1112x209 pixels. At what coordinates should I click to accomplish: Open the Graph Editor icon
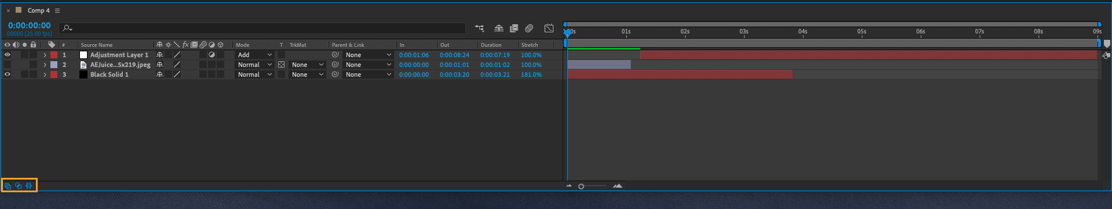click(549, 28)
